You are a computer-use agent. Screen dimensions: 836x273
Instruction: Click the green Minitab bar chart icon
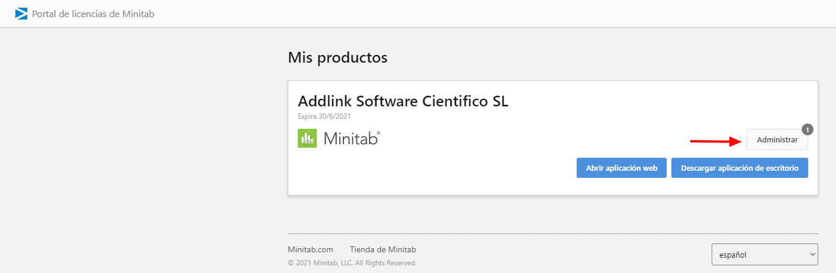pyautogui.click(x=307, y=138)
